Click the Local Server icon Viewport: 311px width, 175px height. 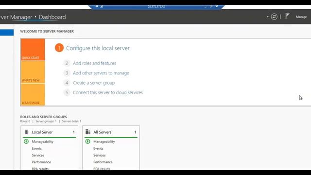pos(26,132)
